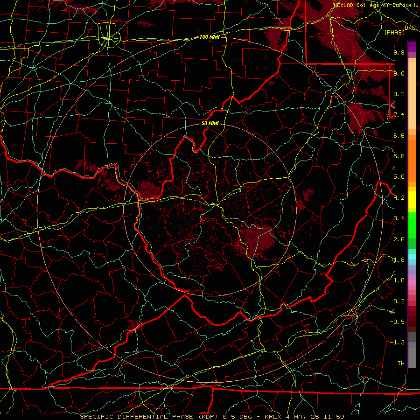Click the 2.6 legend value
The width and height of the screenshot is (420, 420).
coord(399,239)
